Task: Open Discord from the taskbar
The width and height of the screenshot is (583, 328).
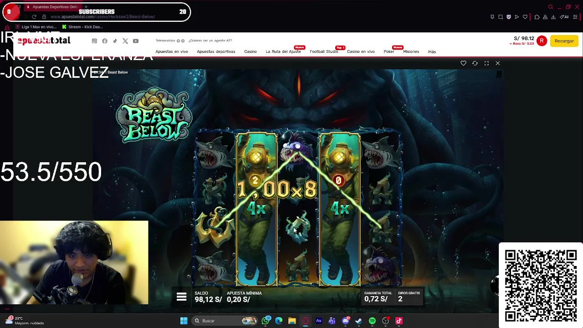Action: (x=346, y=321)
